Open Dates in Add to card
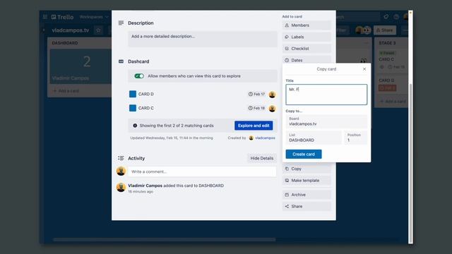Screen dimensions: 452x254 307,60
